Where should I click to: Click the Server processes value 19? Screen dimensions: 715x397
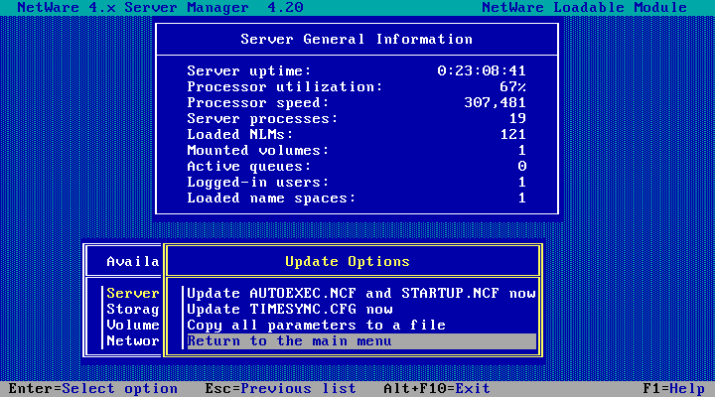[517, 118]
